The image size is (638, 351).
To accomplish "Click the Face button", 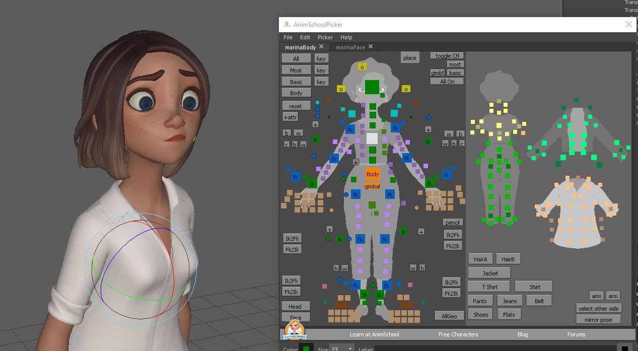I will (296, 317).
